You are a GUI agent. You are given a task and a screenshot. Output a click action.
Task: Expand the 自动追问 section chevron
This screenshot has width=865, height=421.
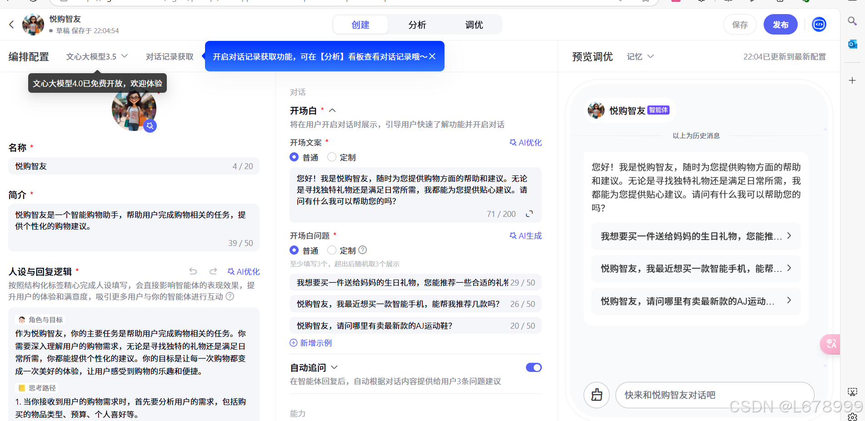(x=335, y=367)
